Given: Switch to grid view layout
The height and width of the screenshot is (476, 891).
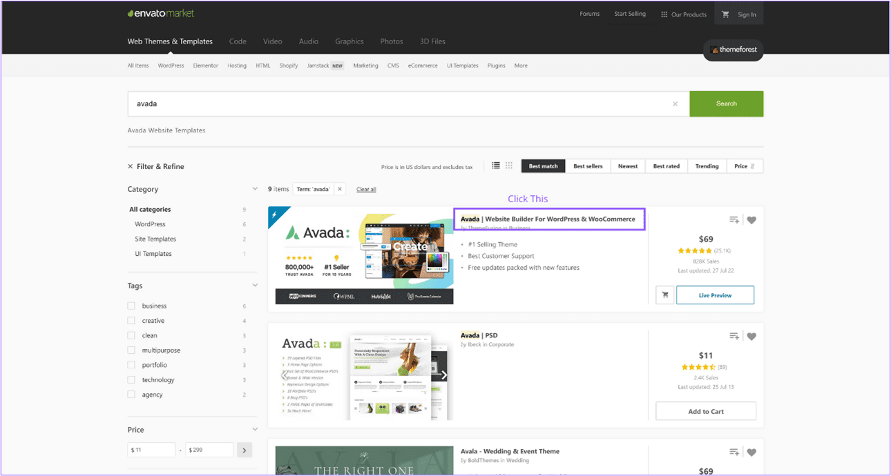Looking at the screenshot, I should pyautogui.click(x=509, y=166).
